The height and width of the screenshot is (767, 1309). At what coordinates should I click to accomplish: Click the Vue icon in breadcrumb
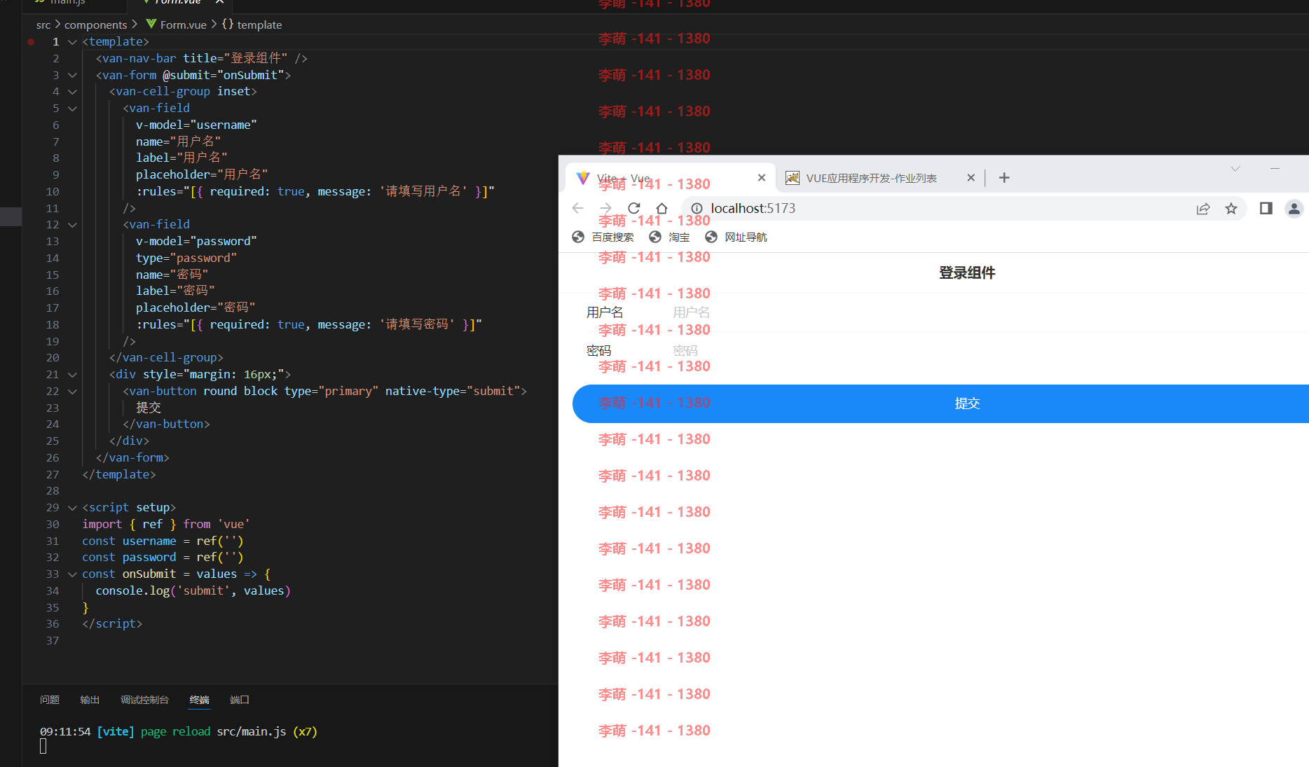point(151,24)
